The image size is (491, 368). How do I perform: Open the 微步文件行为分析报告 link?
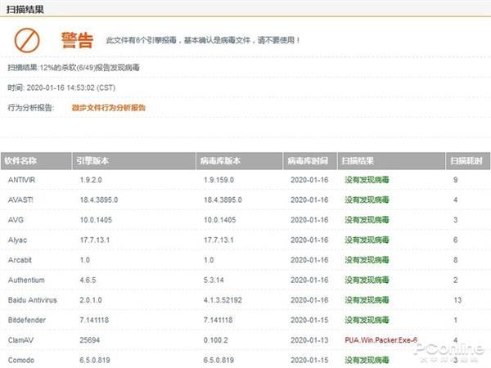(108, 108)
